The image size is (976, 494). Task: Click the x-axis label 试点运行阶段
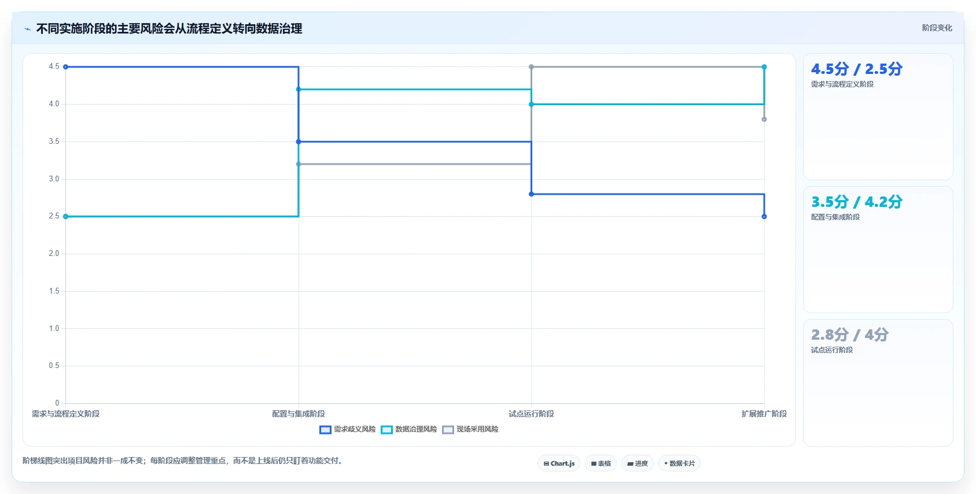[531, 414]
